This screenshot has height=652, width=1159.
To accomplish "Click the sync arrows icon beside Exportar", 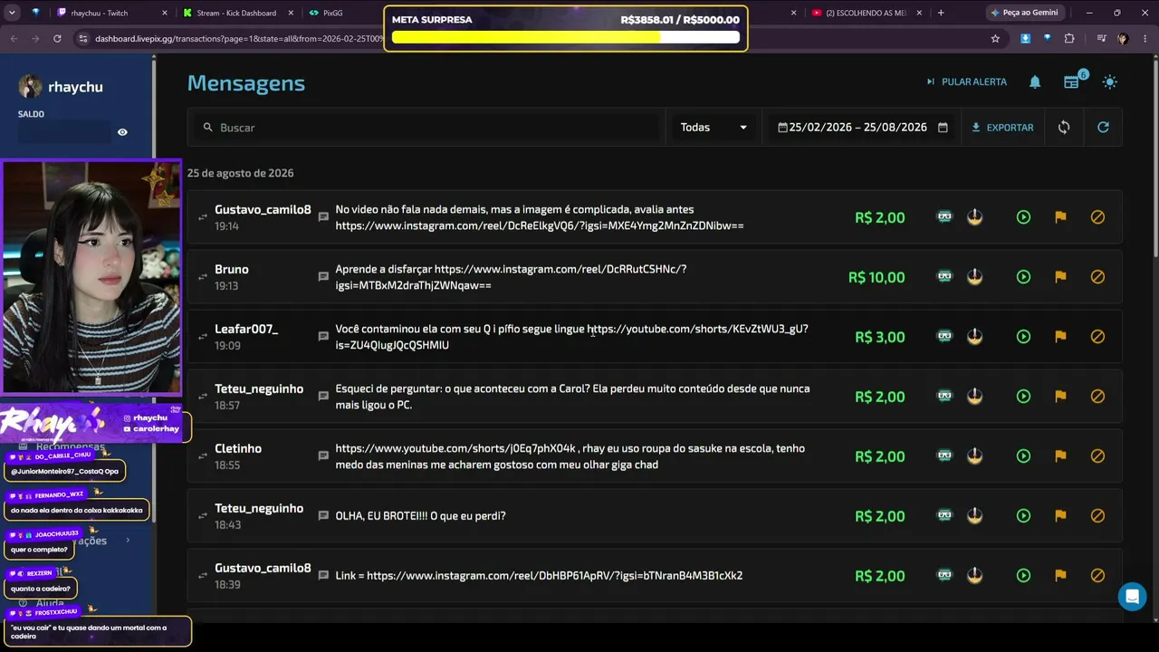I will [x=1064, y=128].
